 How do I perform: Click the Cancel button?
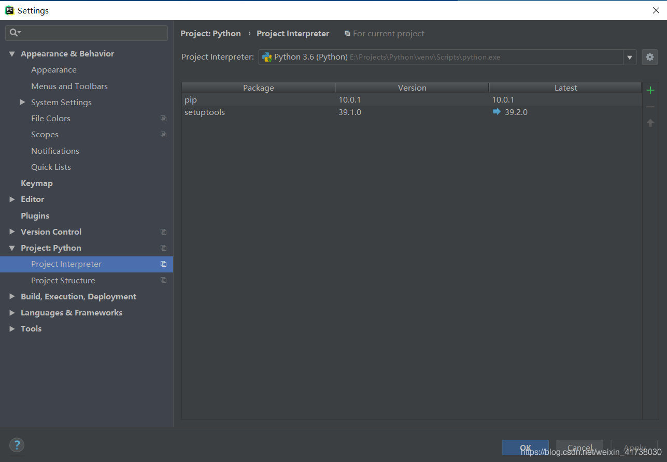click(x=579, y=448)
